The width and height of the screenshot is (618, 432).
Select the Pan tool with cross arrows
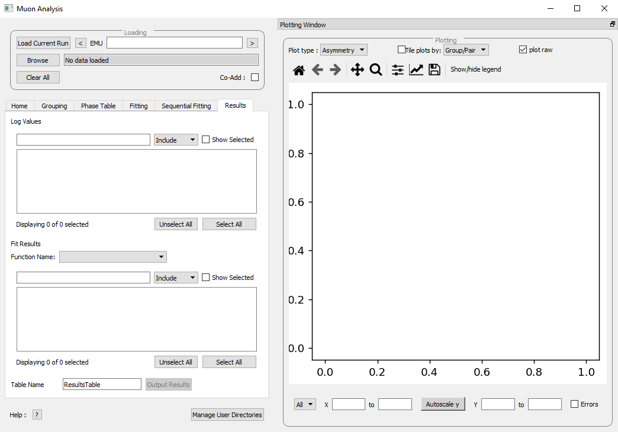tap(358, 70)
